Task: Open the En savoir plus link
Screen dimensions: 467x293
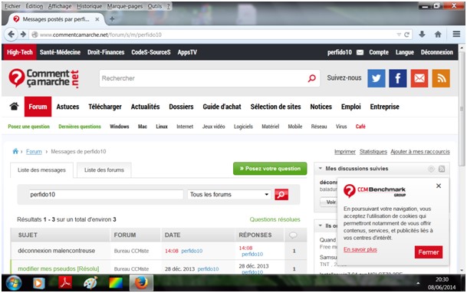Action: pos(360,249)
